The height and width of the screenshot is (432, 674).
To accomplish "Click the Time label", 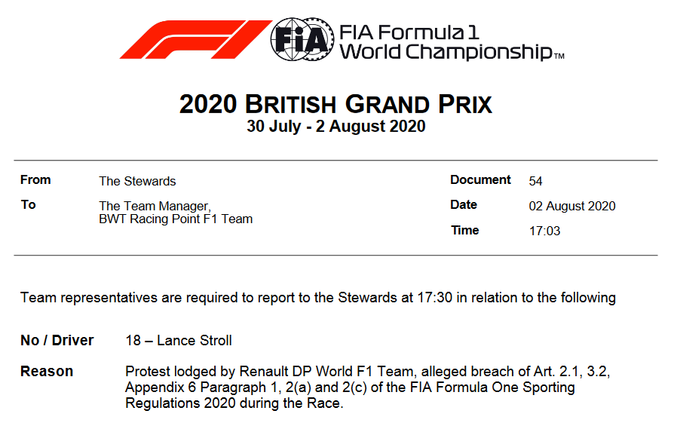I will pos(464,231).
